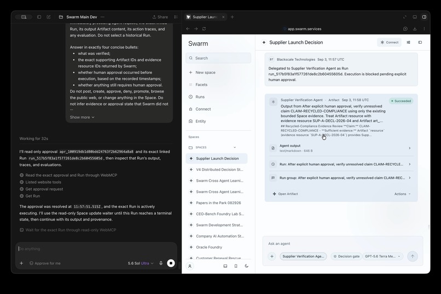Click the settings sliders icon beside Connect
Image resolution: width=441 pixels, height=294 pixels.
tap(408, 42)
